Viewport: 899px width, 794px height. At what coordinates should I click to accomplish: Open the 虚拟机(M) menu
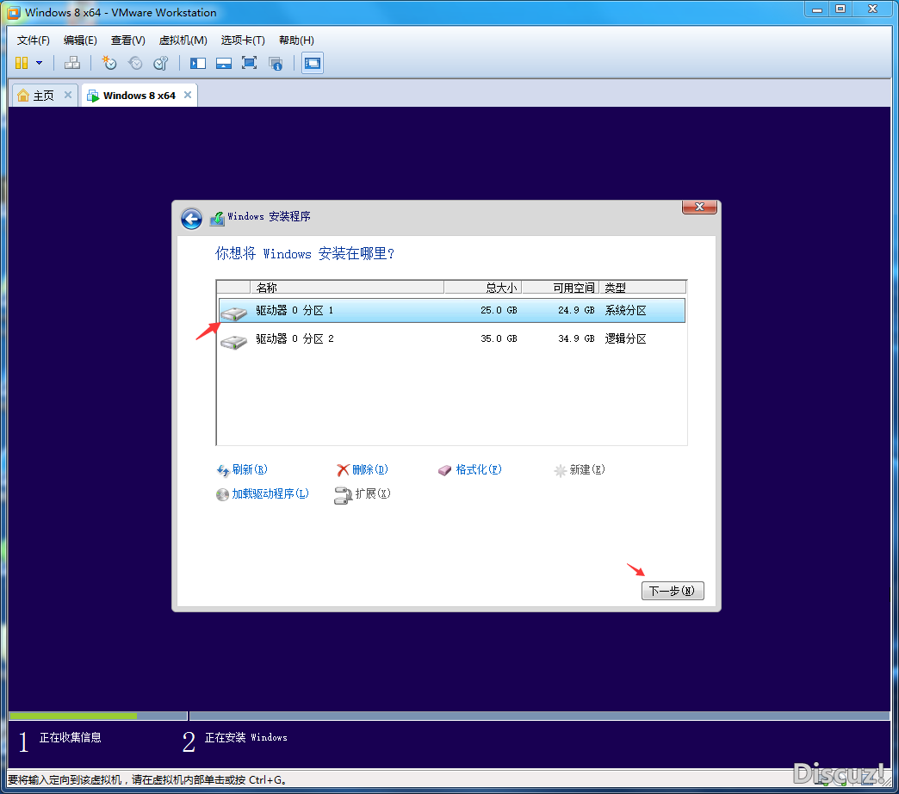pyautogui.click(x=183, y=40)
